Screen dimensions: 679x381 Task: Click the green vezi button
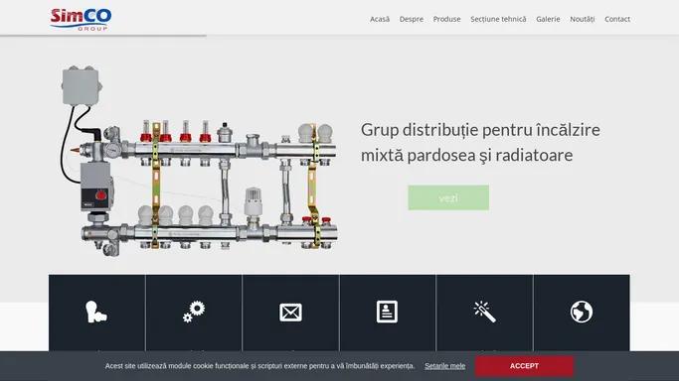tap(448, 197)
